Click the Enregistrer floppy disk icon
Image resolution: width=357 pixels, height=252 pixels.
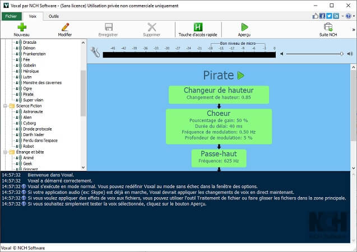108,27
